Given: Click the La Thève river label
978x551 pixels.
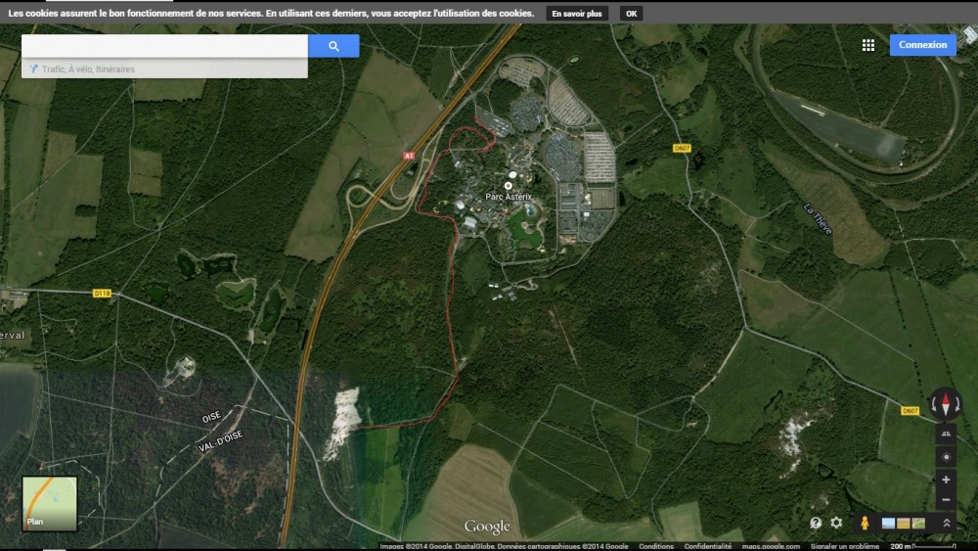Looking at the screenshot, I should pyautogui.click(x=818, y=219).
